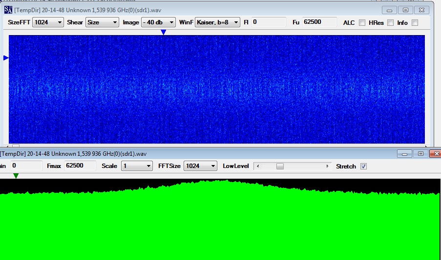441x260 pixels.
Task: Enable the HRes checkbox
Action: click(390, 23)
